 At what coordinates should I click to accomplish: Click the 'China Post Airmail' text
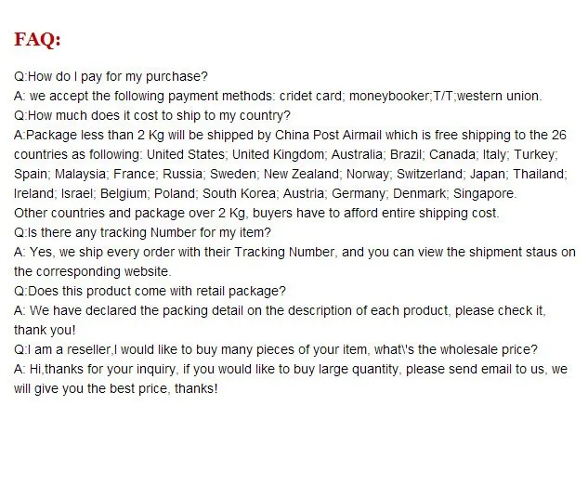point(328,135)
